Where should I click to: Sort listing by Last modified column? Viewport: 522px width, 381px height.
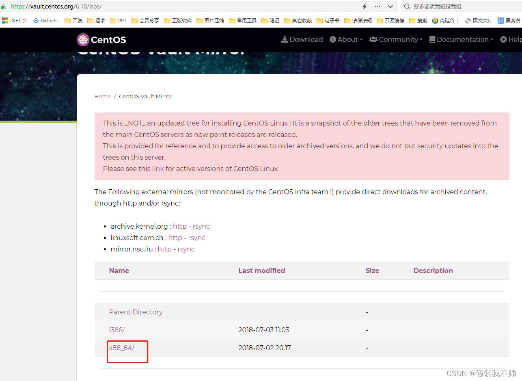coord(262,271)
